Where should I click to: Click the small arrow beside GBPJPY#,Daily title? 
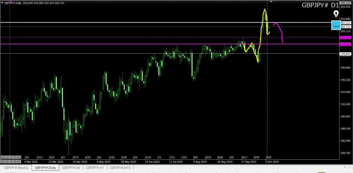(2, 3)
